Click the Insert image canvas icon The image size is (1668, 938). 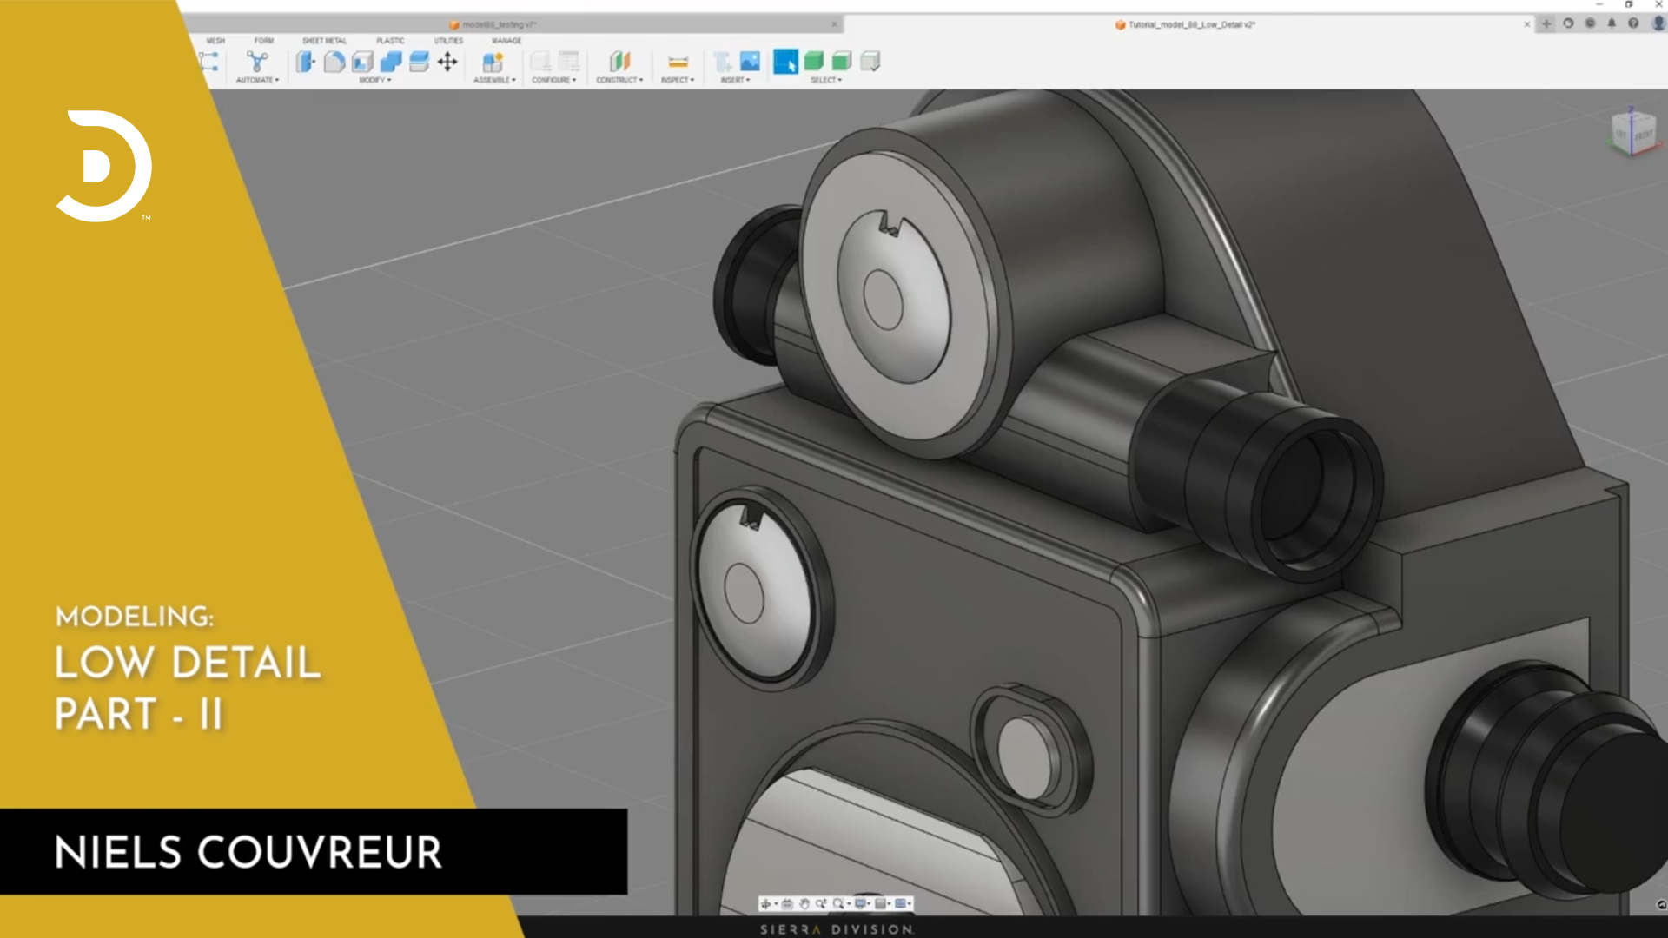(x=750, y=61)
